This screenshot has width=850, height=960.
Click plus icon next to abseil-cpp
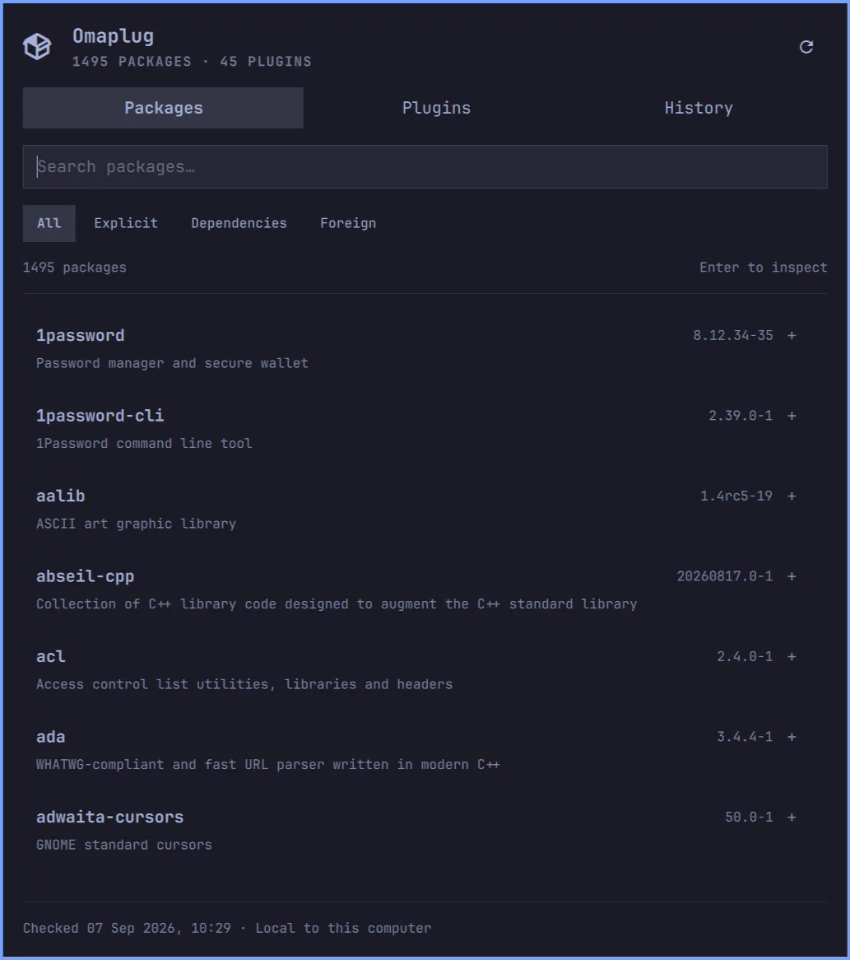pos(792,576)
